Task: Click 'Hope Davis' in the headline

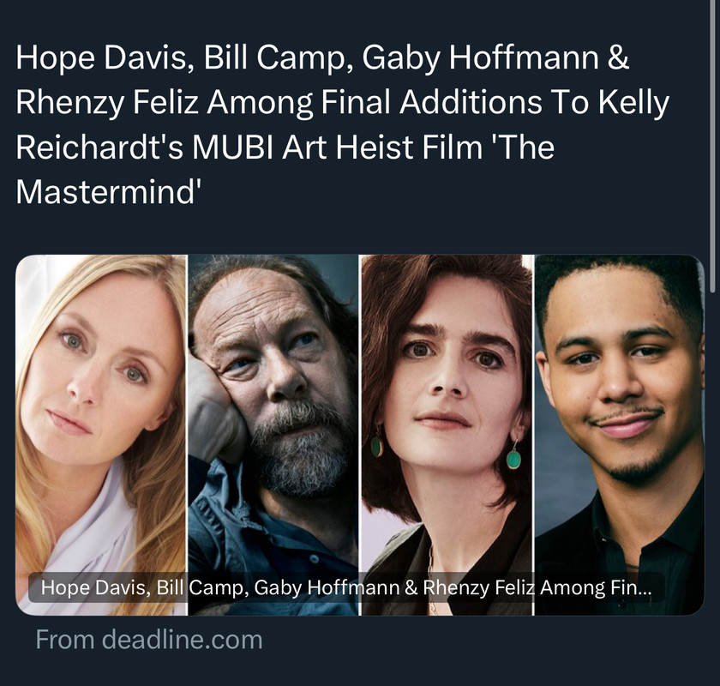Action: pos(101,58)
